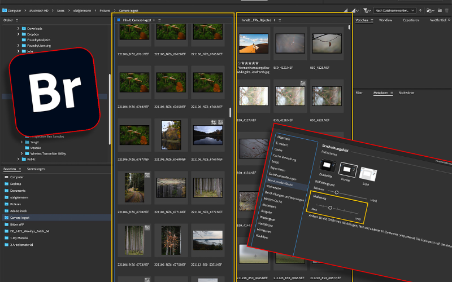Adjust the Skalierung slider handle
This screenshot has width=452, height=282.
click(330, 208)
